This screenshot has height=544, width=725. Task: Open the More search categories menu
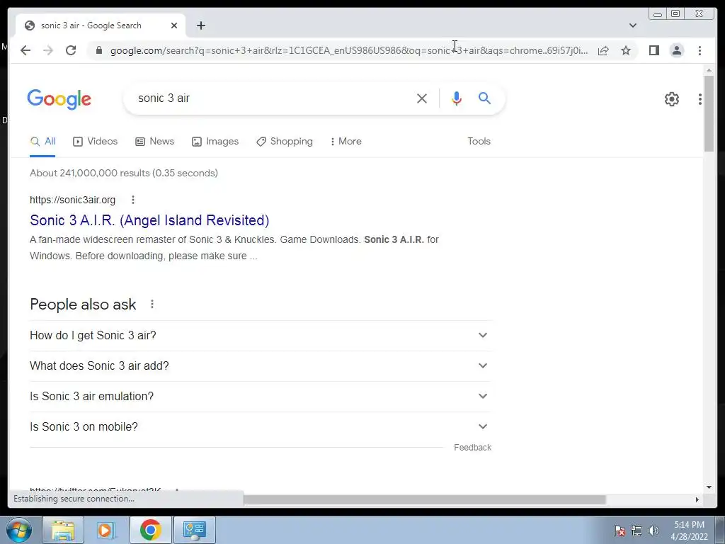click(x=346, y=142)
